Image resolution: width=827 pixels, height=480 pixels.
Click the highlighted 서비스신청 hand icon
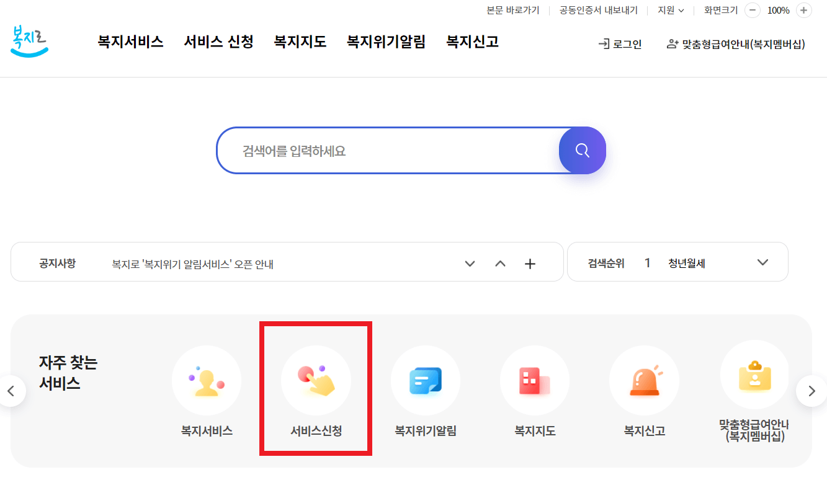tap(316, 381)
